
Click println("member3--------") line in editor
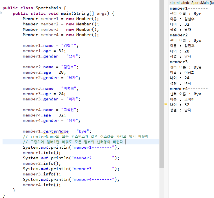pos(71,169)
